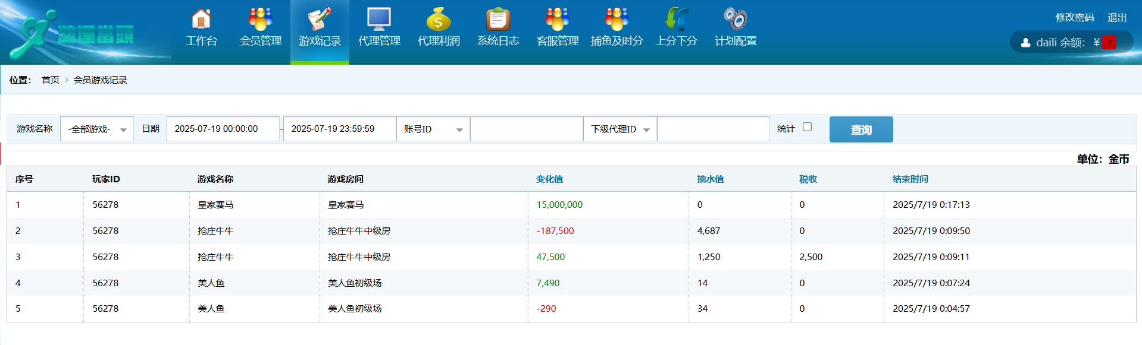Enable the 统计 checkbox
This screenshot has height=345, width=1142.
point(807,127)
